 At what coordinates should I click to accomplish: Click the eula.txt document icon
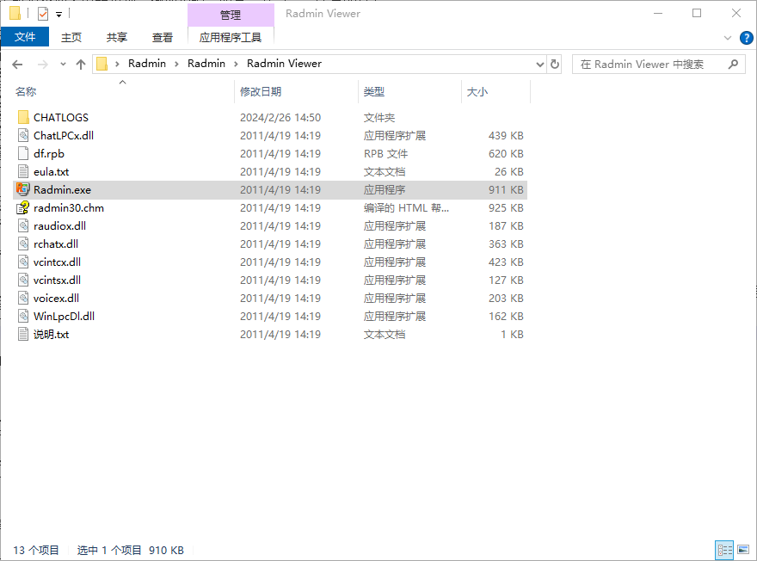click(22, 172)
